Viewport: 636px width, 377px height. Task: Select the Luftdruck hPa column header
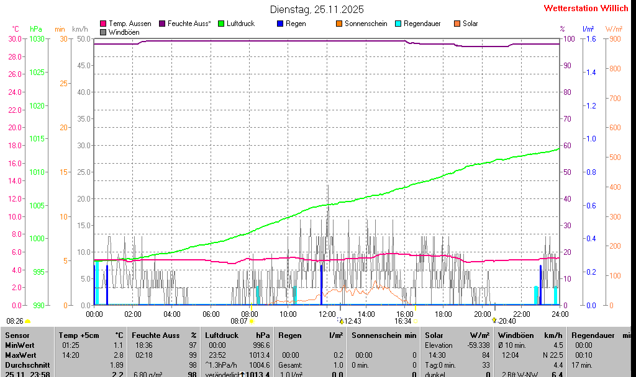coord(237,335)
